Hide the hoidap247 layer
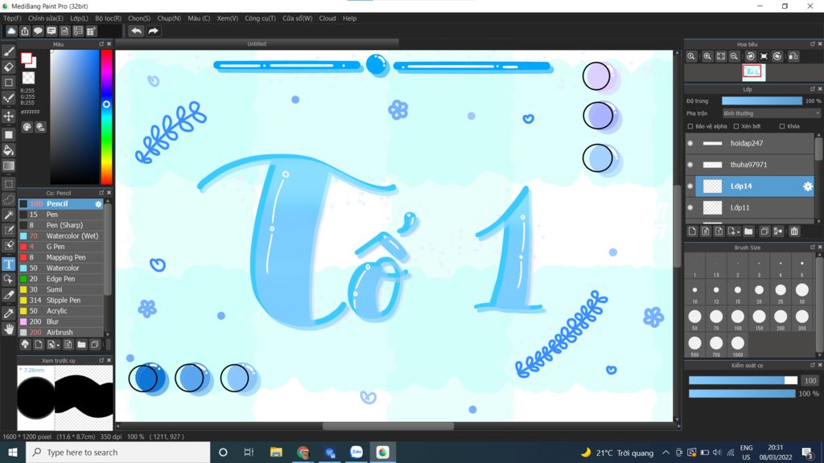The height and width of the screenshot is (463, 824). pyautogui.click(x=690, y=143)
